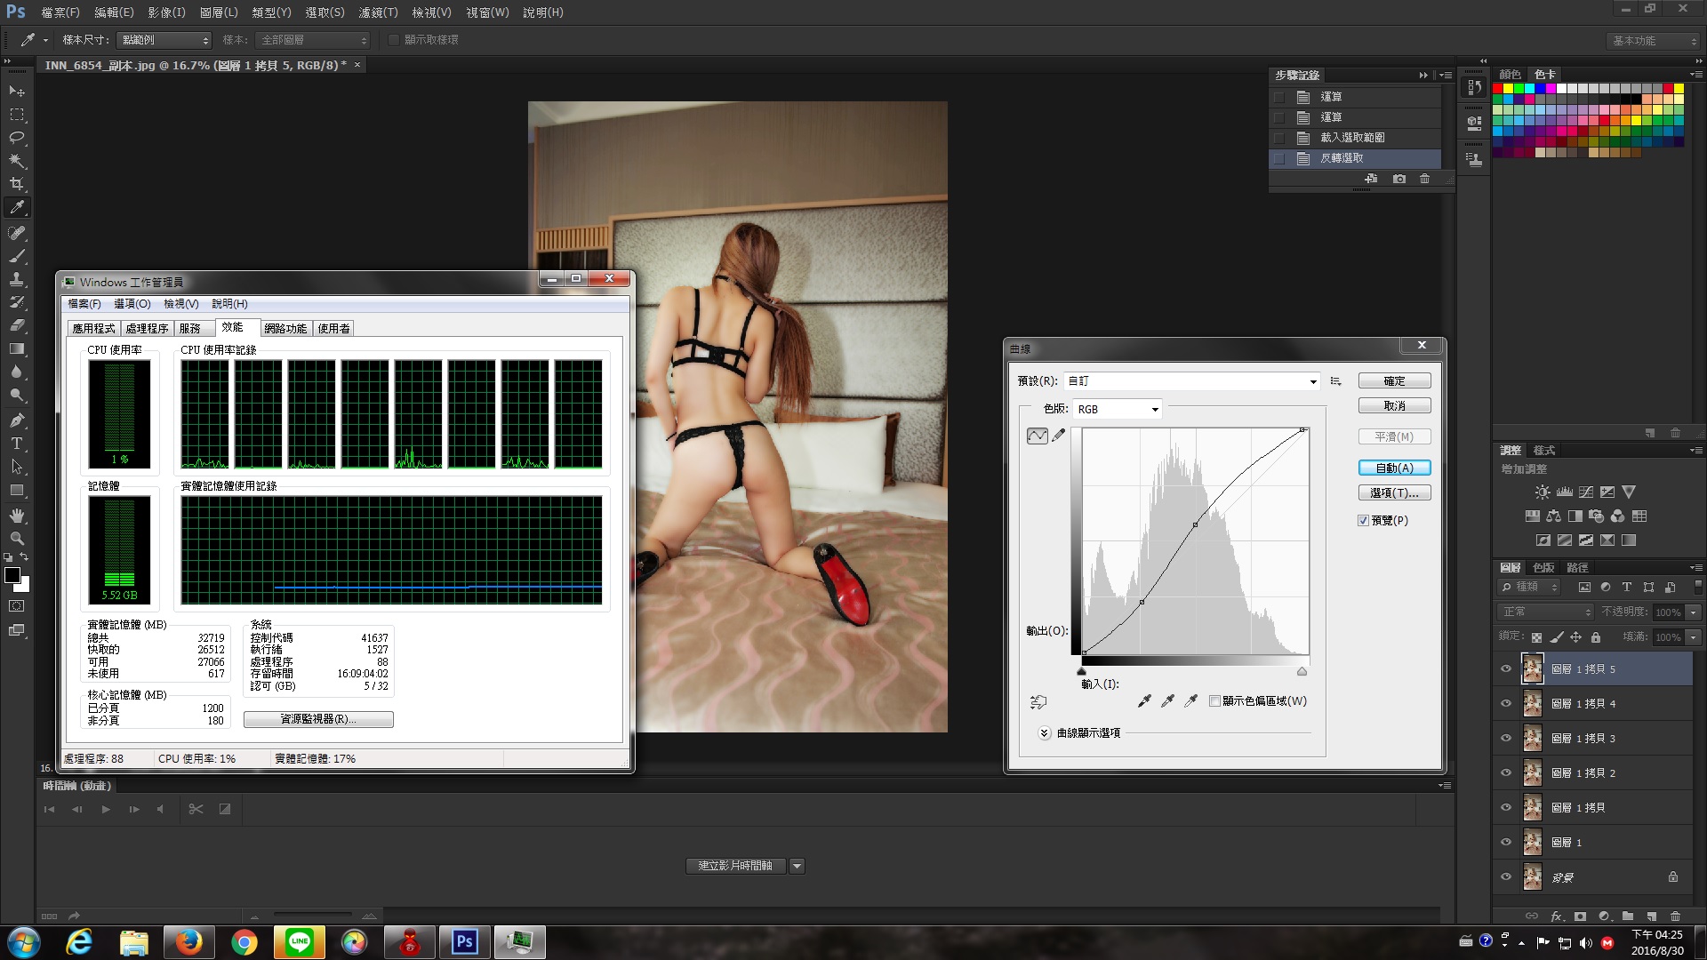
Task: Enable 顯示色偏區域(W) clipping checkbox
Action: pos(1214,701)
